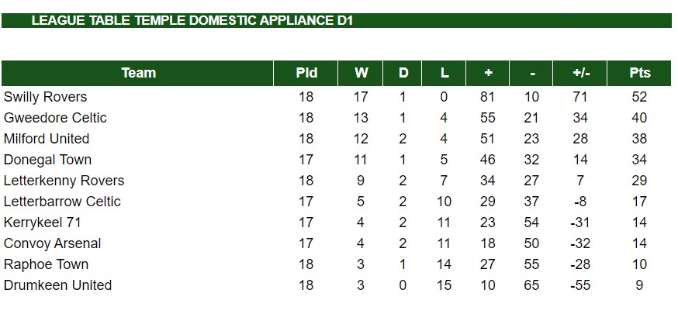Click the Pld column header
The height and width of the screenshot is (314, 678).
(x=306, y=73)
